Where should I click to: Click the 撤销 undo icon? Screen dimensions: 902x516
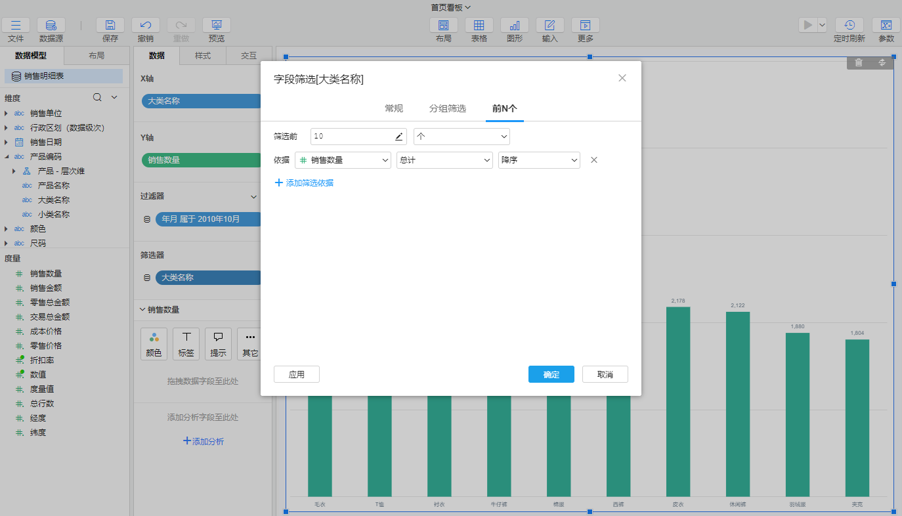tap(146, 26)
